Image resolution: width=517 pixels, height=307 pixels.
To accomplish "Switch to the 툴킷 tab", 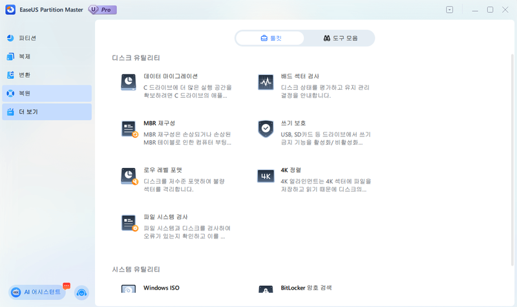I will coord(270,38).
